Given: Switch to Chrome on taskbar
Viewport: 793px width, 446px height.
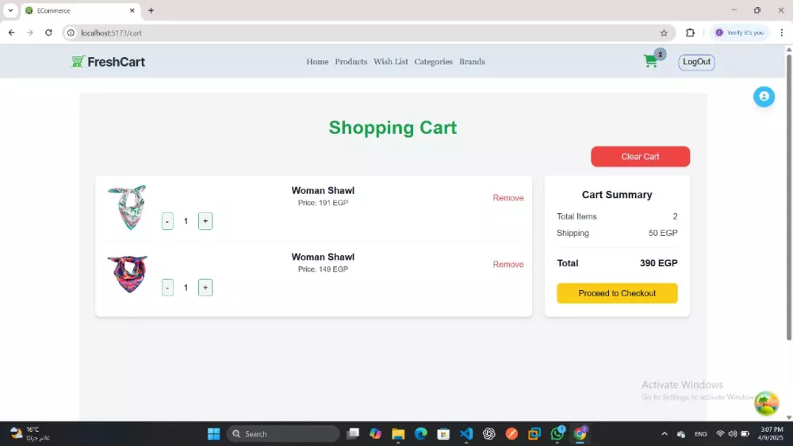Looking at the screenshot, I should [x=580, y=434].
